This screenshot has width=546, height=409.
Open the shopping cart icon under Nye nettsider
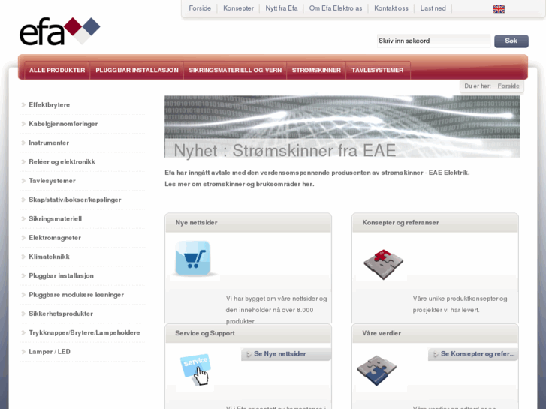[192, 258]
